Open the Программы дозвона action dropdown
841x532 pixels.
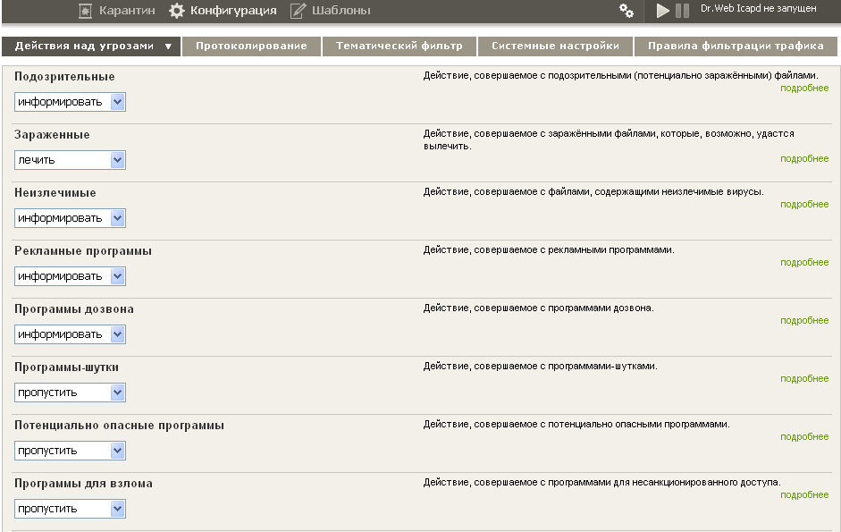(71, 334)
